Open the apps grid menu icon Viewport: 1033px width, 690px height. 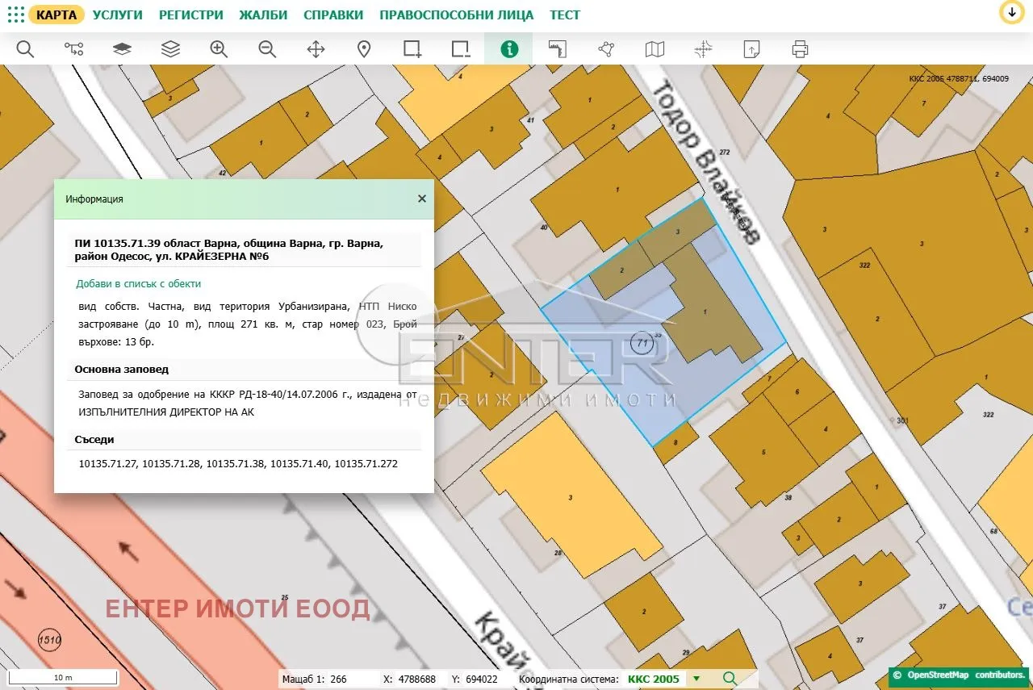15,15
